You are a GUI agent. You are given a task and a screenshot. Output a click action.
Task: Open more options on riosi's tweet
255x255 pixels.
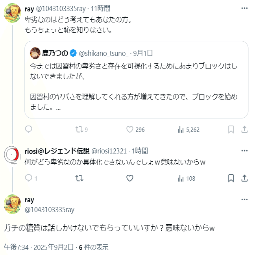244,151
